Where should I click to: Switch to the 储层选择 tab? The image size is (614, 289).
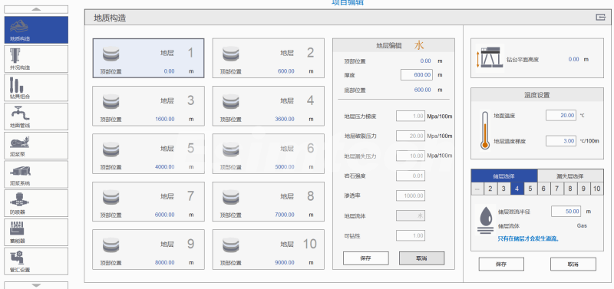click(504, 176)
